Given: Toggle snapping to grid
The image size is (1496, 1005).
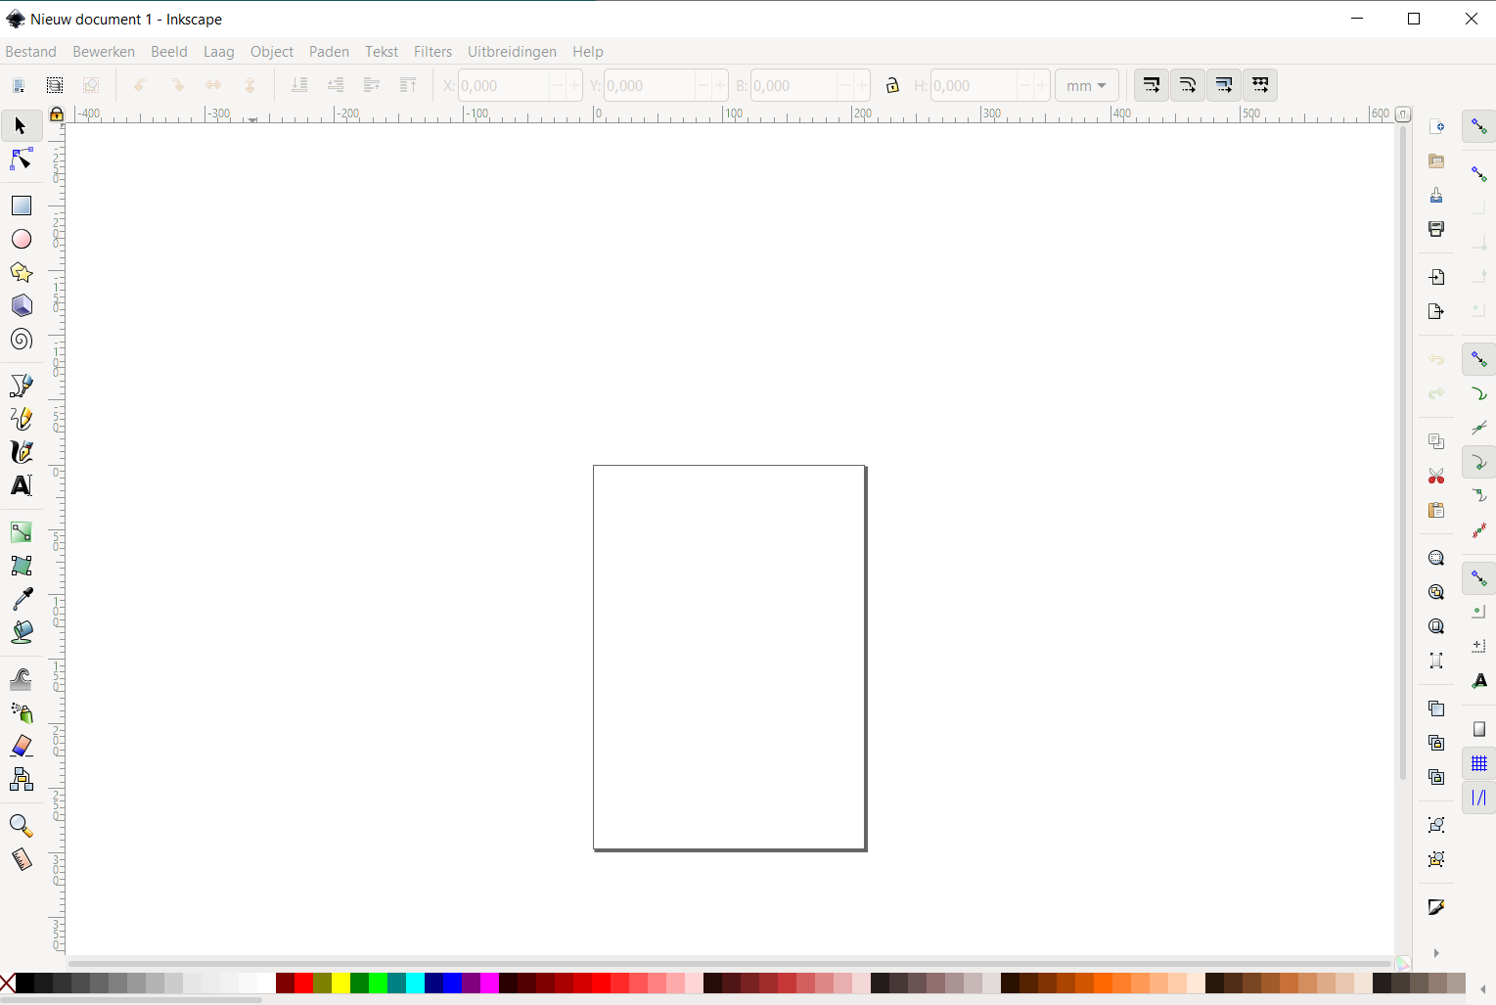Looking at the screenshot, I should coord(1479,763).
